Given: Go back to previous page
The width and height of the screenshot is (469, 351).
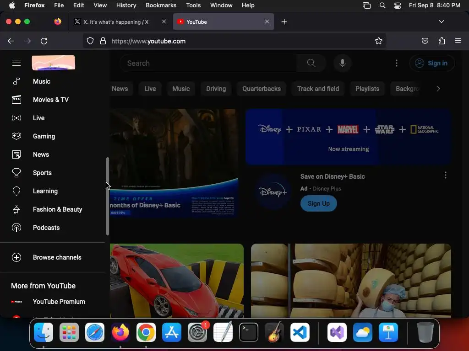Looking at the screenshot, I should pyautogui.click(x=11, y=41).
